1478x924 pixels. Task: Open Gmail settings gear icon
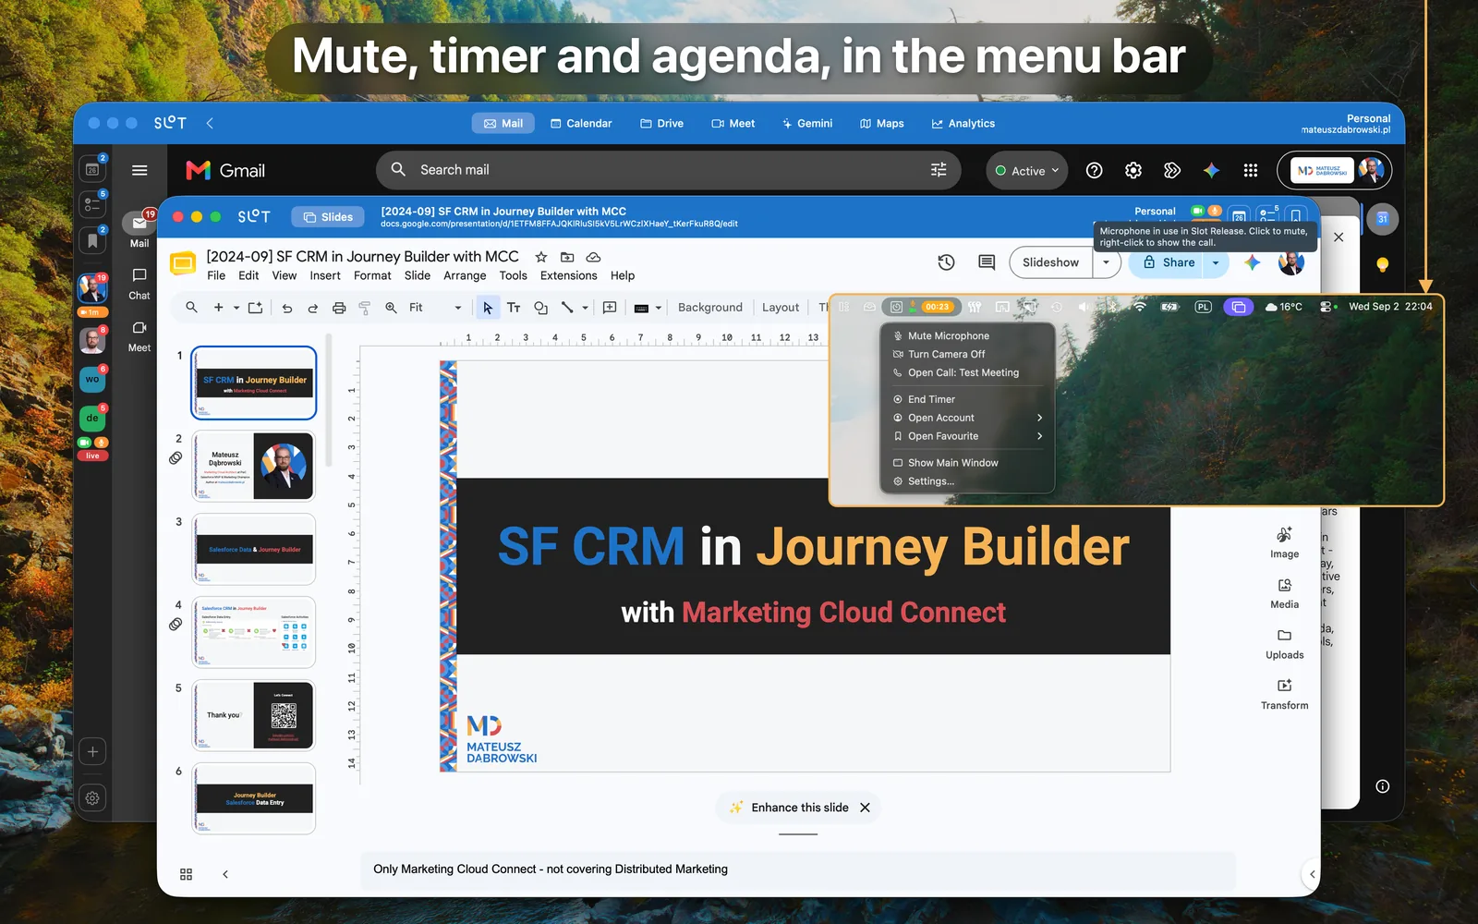(1133, 170)
